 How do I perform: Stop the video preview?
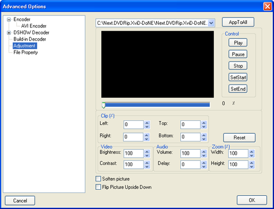(238, 66)
